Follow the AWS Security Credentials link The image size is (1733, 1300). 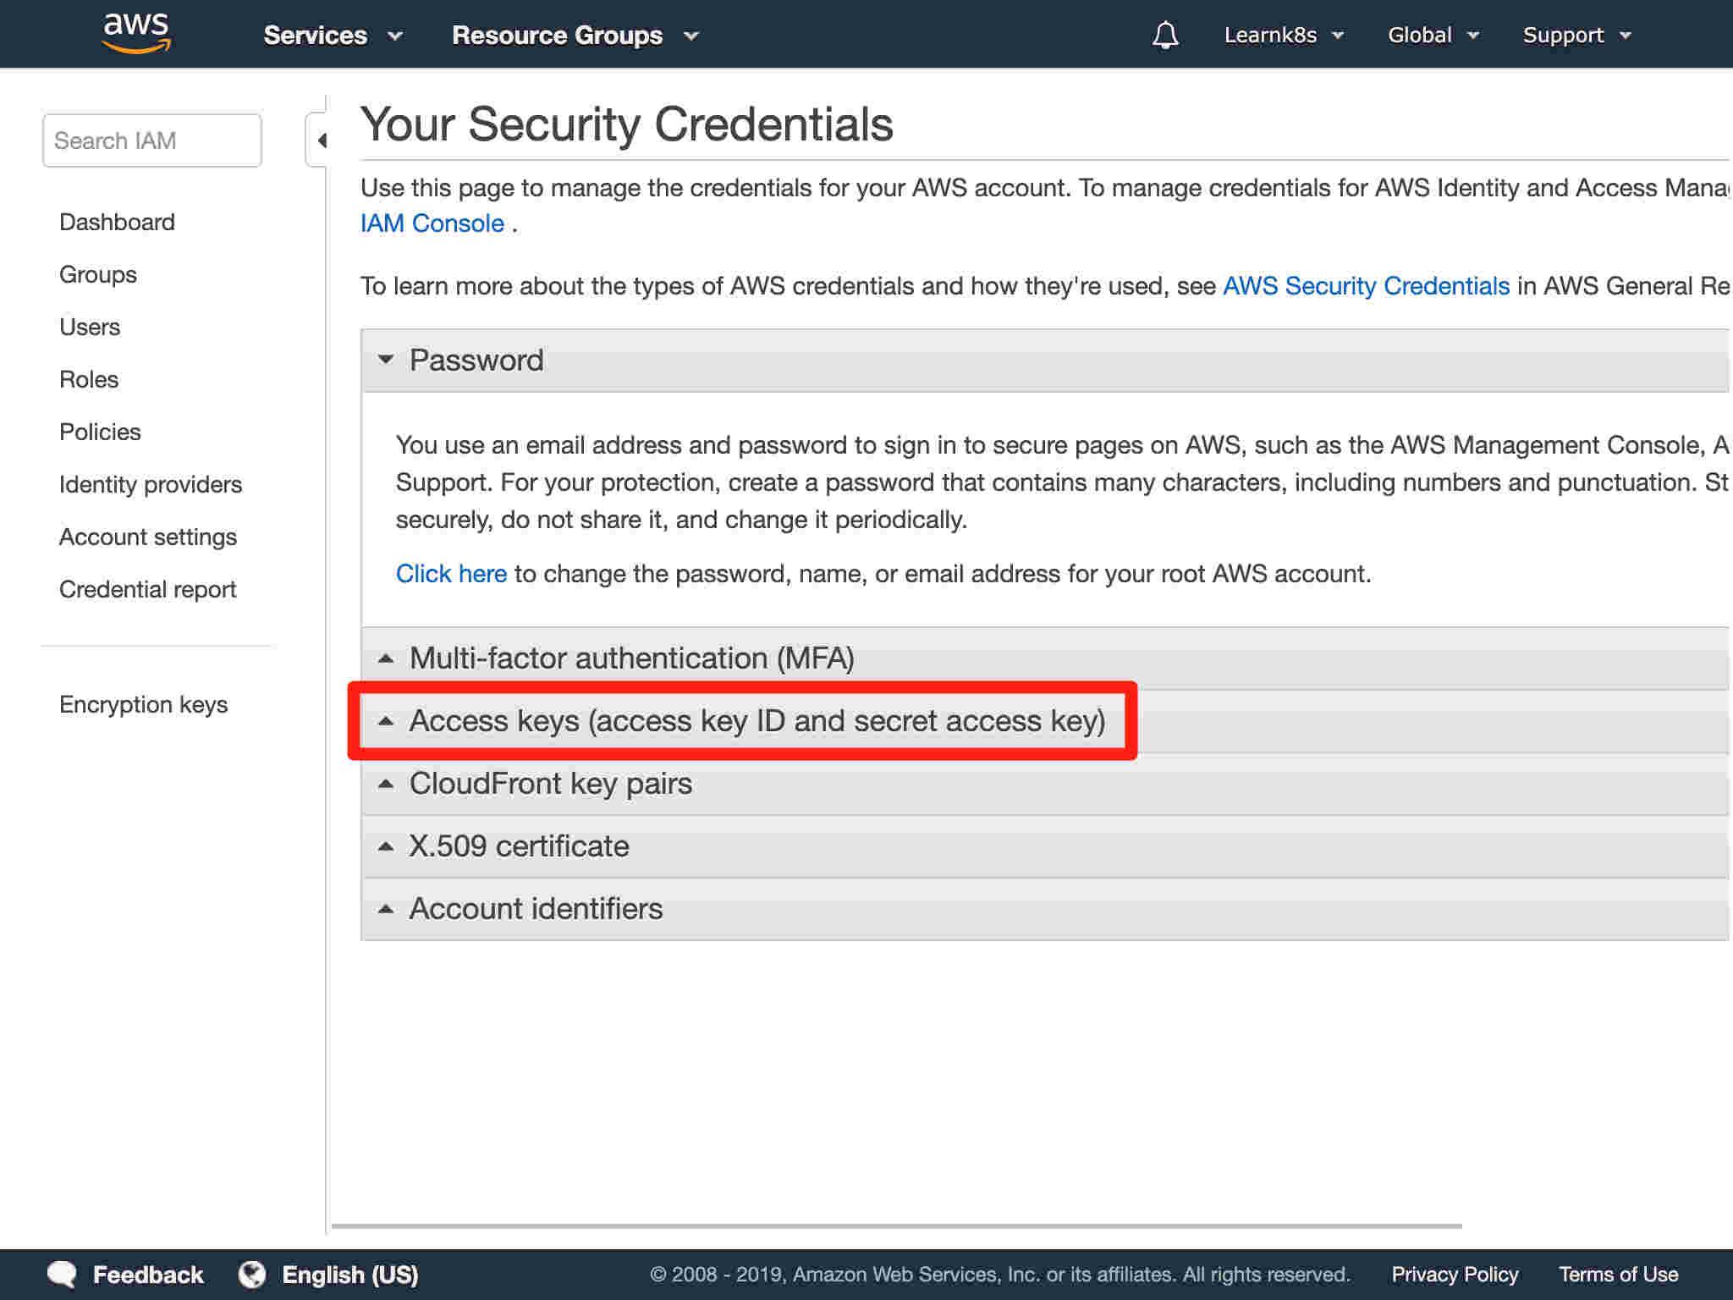(x=1366, y=286)
